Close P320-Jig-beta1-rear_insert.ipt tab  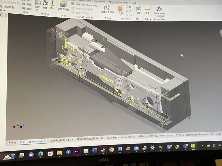[x=171, y=135]
